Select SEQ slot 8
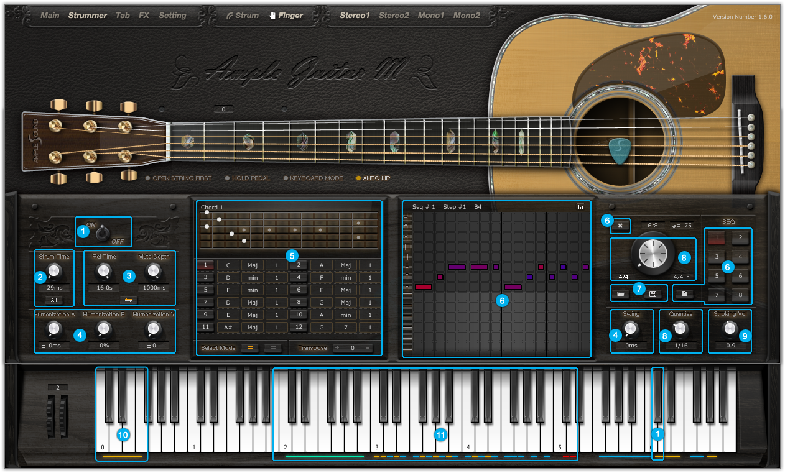 pos(740,295)
